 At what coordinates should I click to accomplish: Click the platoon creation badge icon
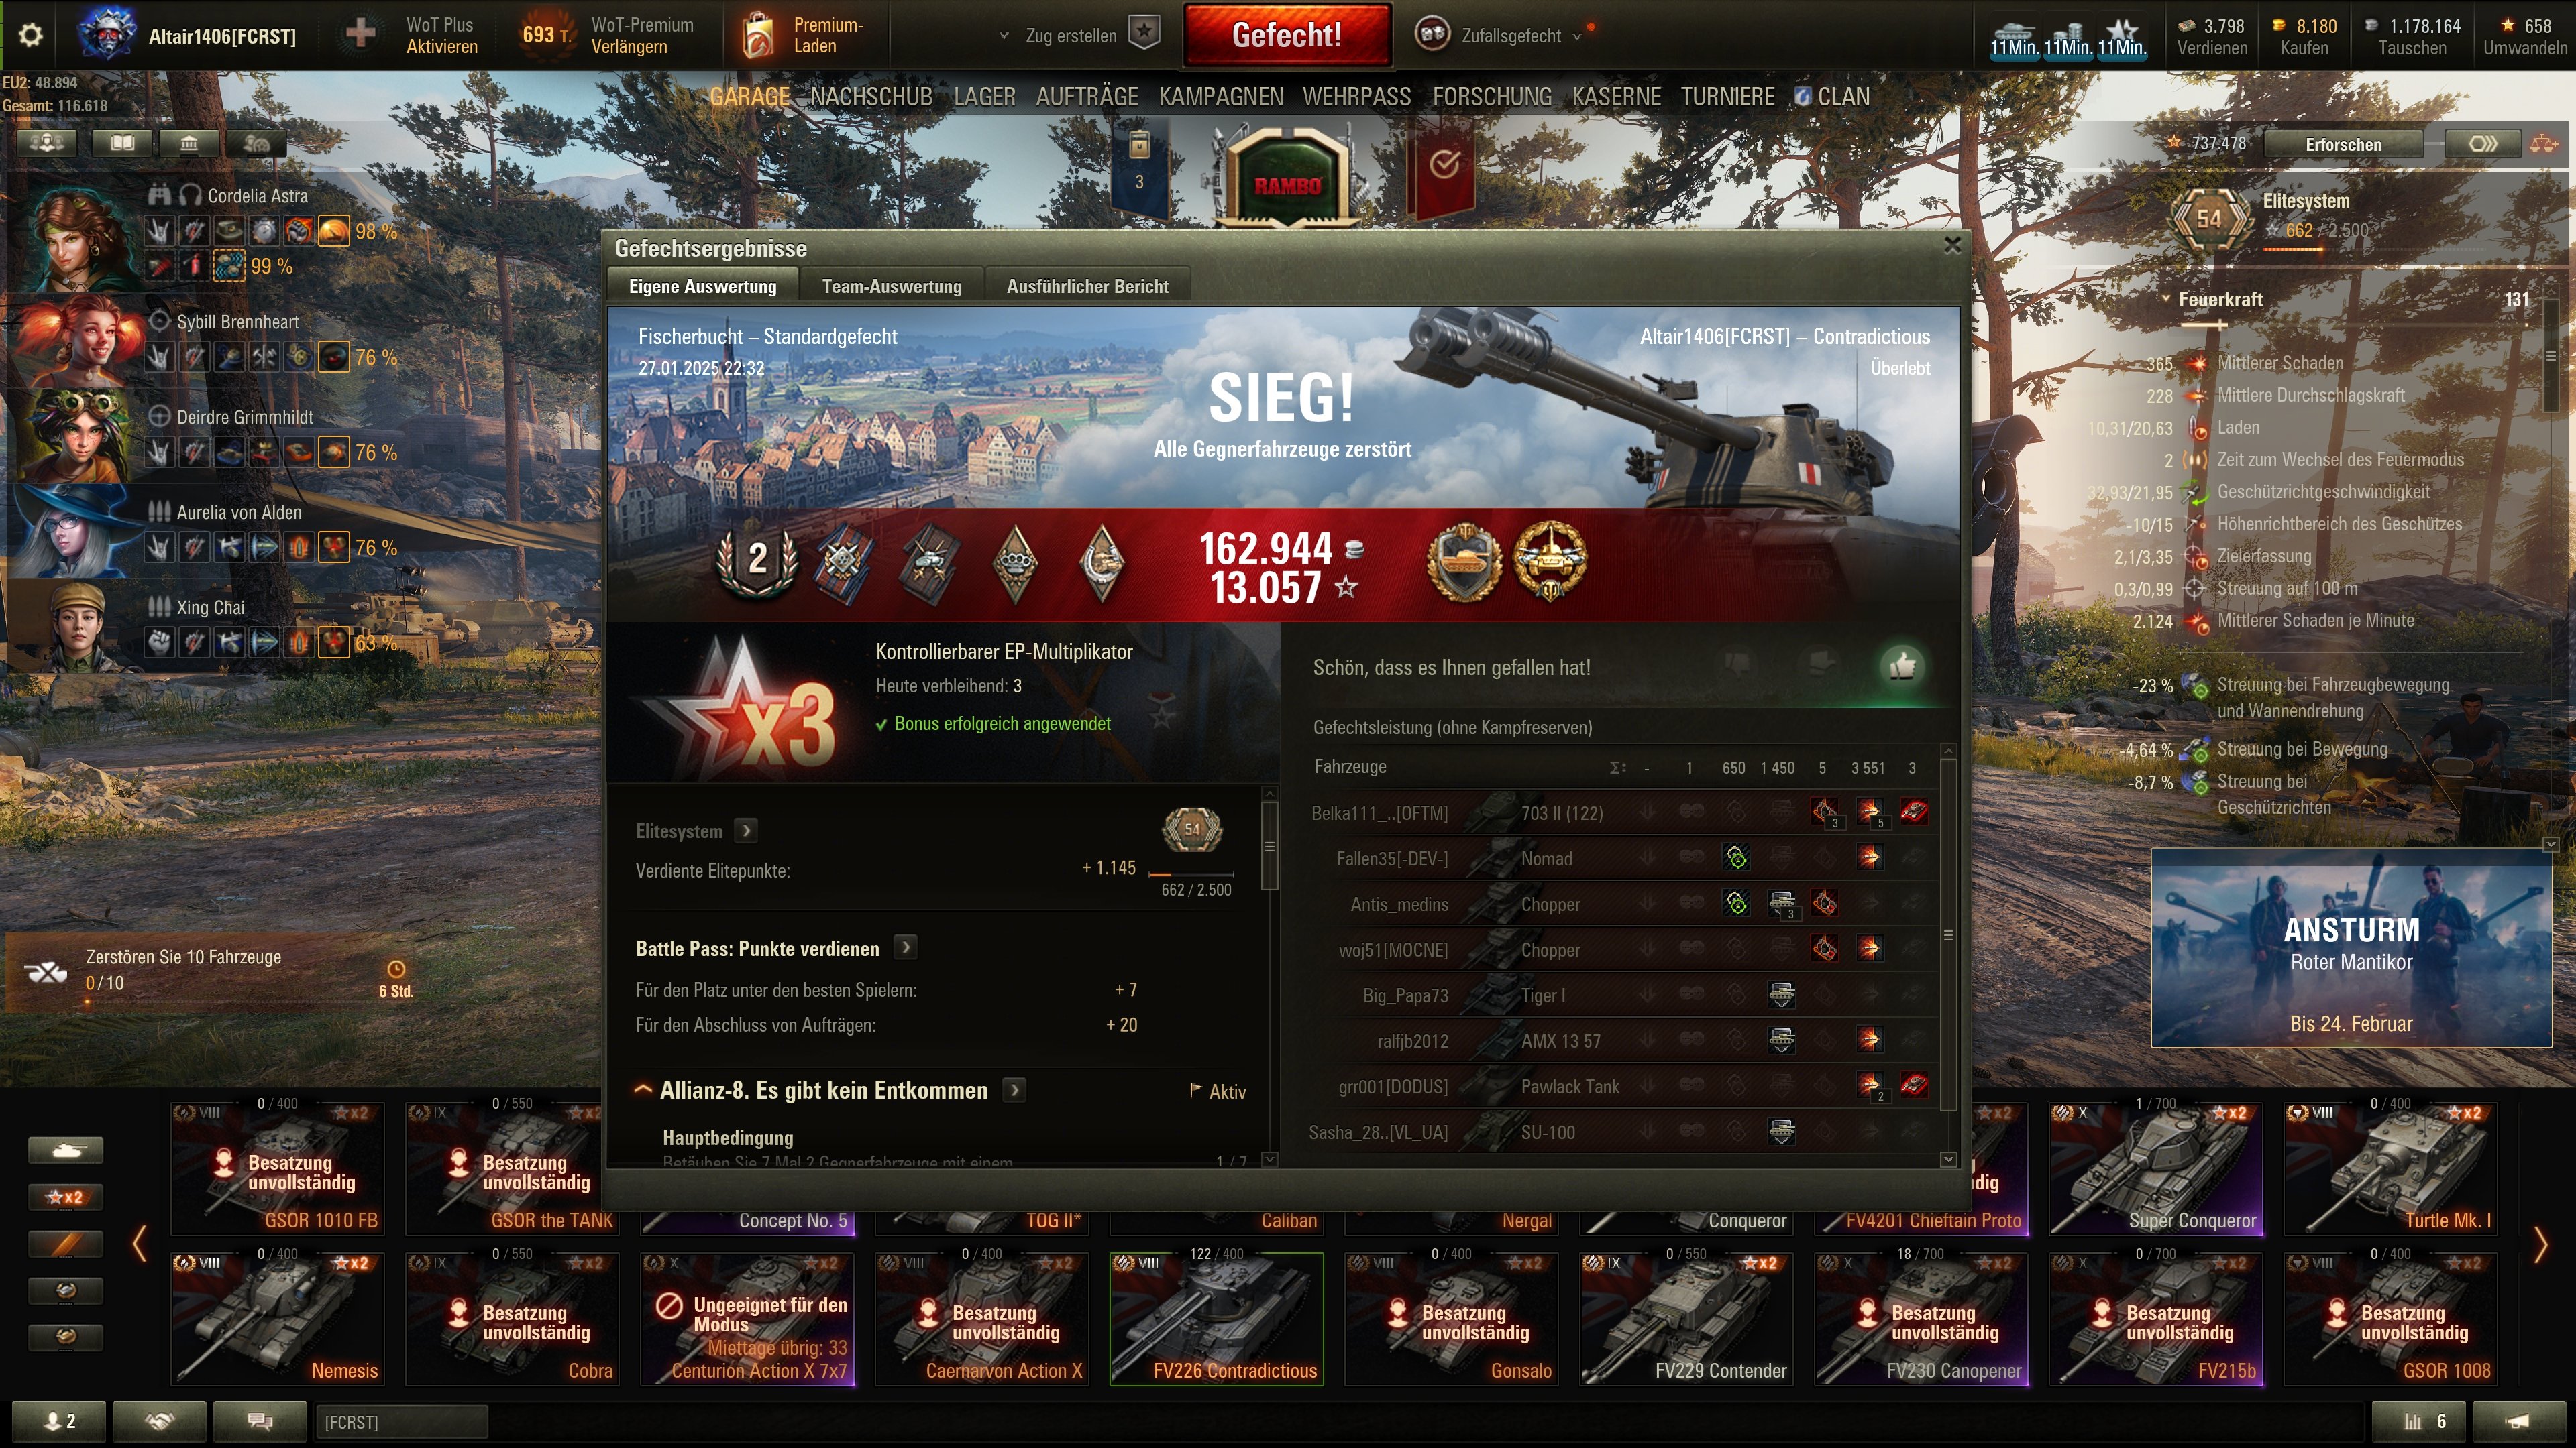click(x=1144, y=33)
